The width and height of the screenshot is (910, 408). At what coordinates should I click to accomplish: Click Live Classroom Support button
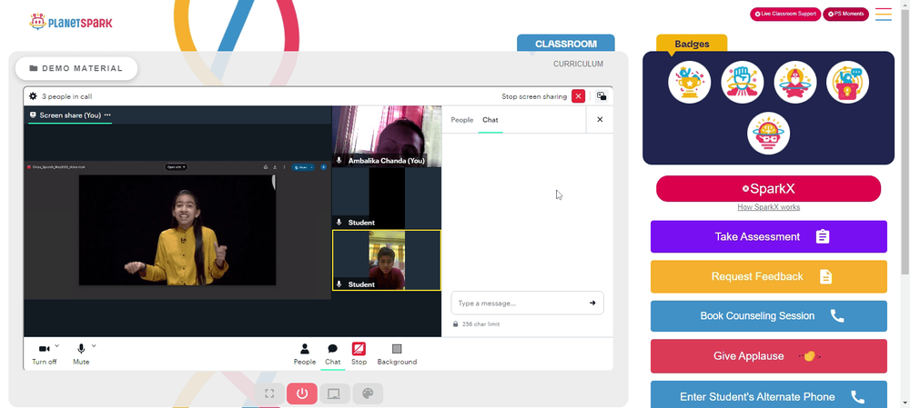coord(785,14)
